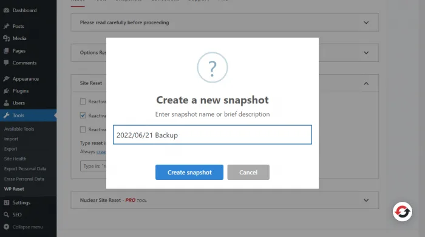Open Erase Personal Data submenu link
The image size is (425, 237).
tap(24, 179)
